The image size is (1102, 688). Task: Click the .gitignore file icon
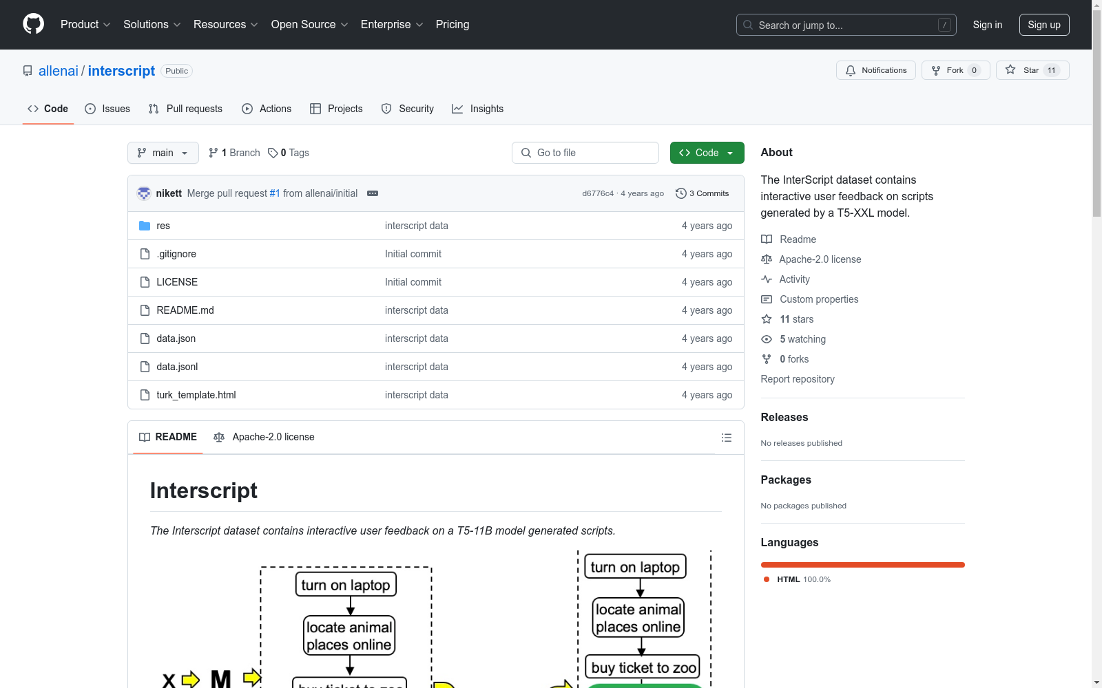coord(145,254)
